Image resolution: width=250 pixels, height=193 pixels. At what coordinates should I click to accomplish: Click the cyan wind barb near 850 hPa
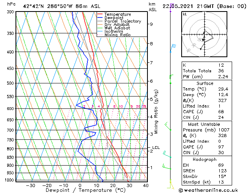(167, 154)
